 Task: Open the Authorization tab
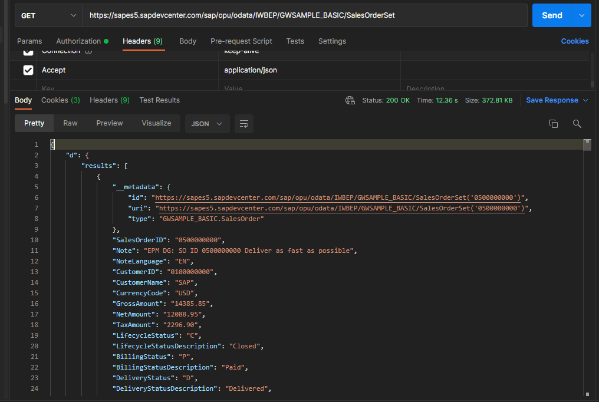[82, 41]
